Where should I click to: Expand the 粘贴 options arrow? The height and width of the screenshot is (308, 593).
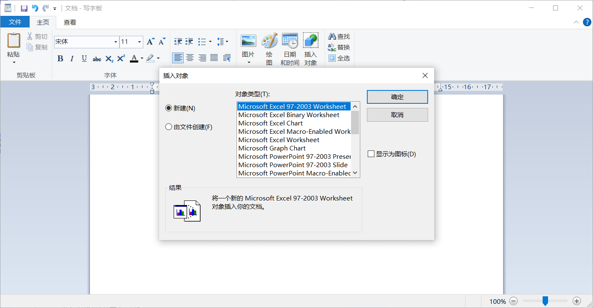point(14,63)
